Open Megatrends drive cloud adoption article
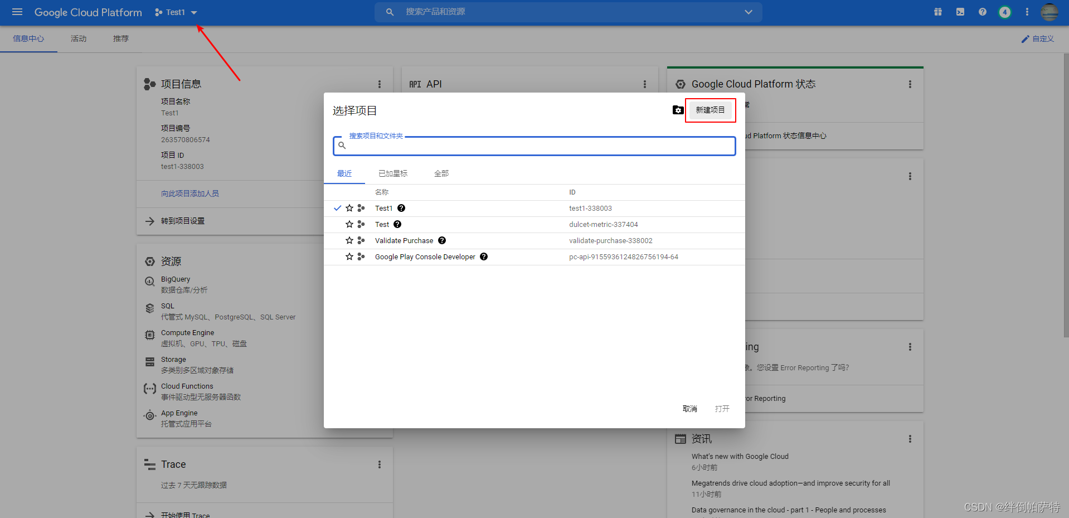The width and height of the screenshot is (1069, 518). [x=791, y=483]
